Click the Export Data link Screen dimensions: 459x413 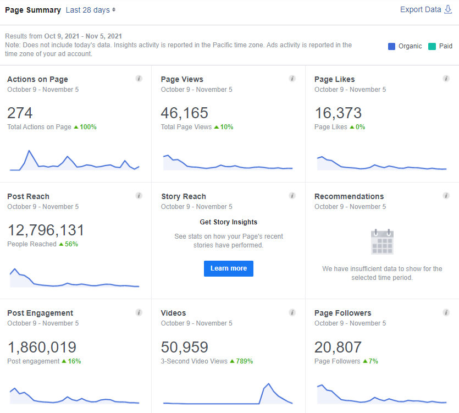[x=421, y=10]
